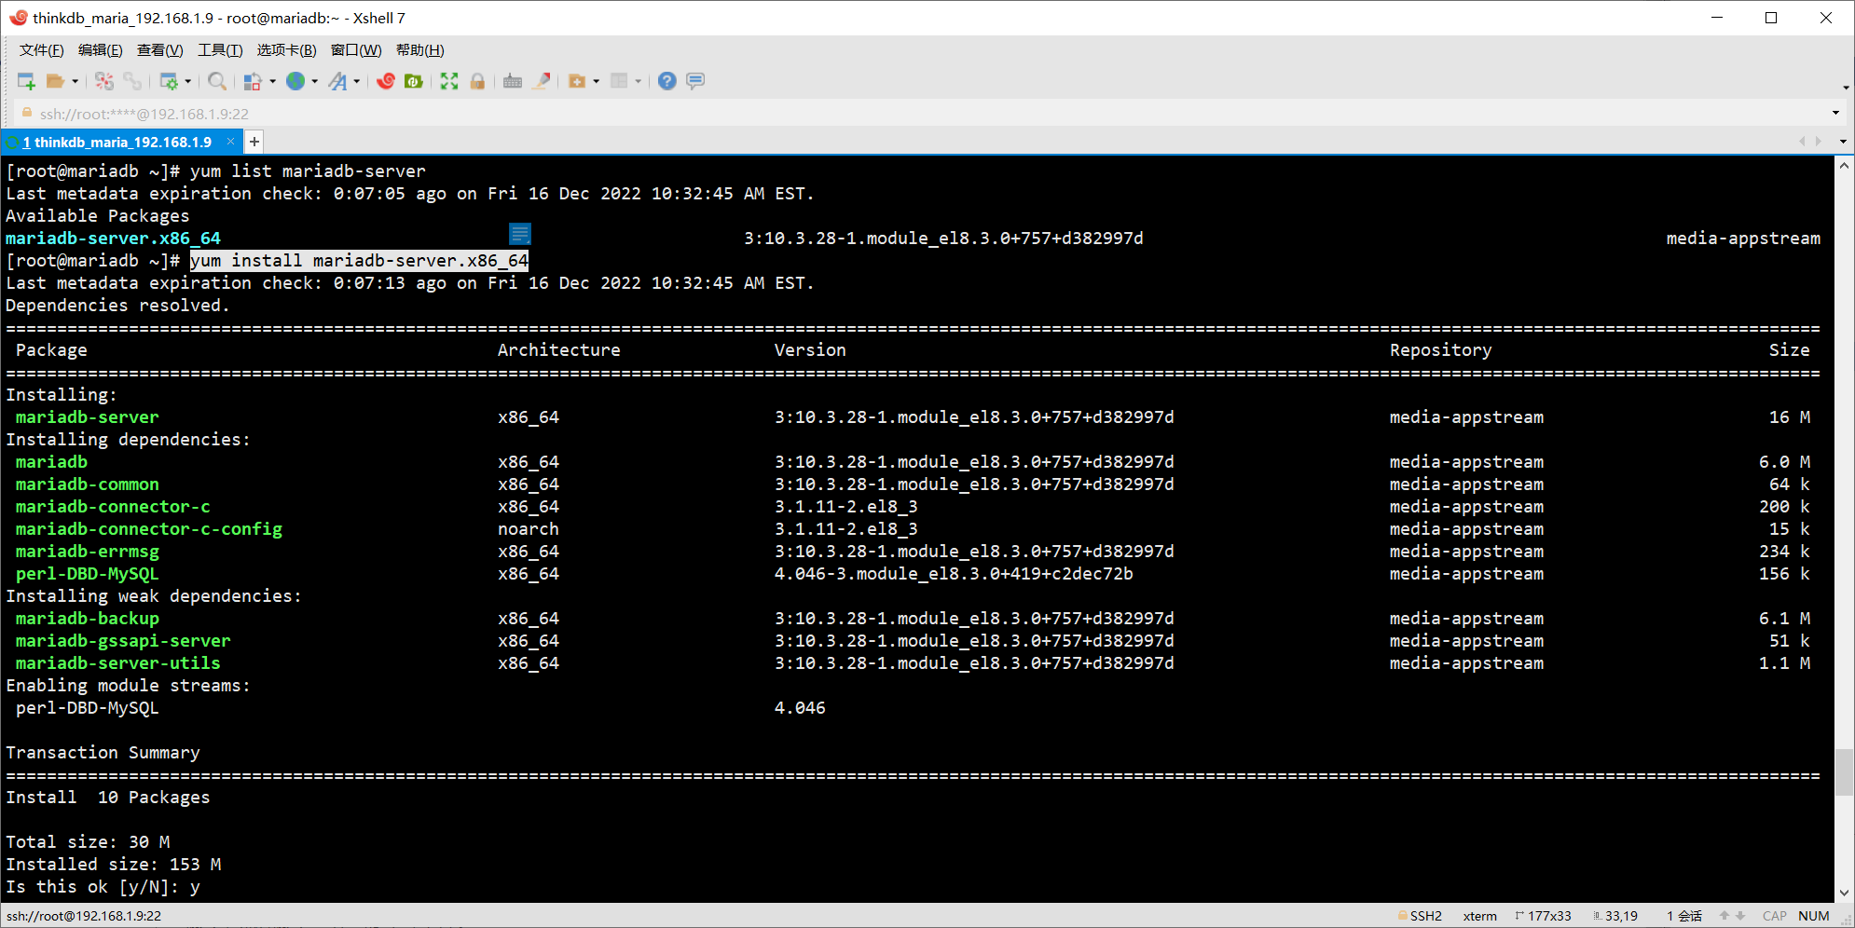Click the status bar up arrow icon
This screenshot has width=1855, height=928.
(x=1724, y=916)
